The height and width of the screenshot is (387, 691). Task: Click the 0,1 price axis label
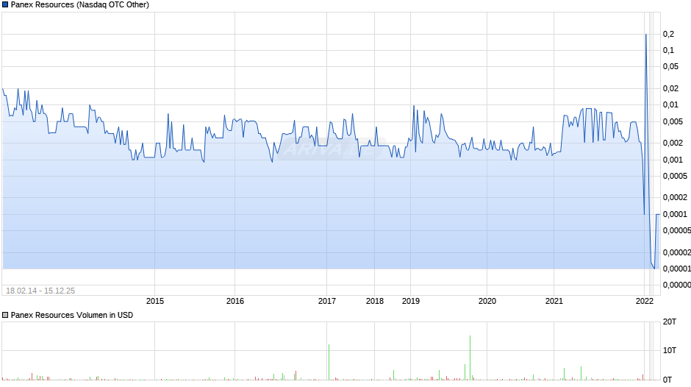click(x=668, y=50)
